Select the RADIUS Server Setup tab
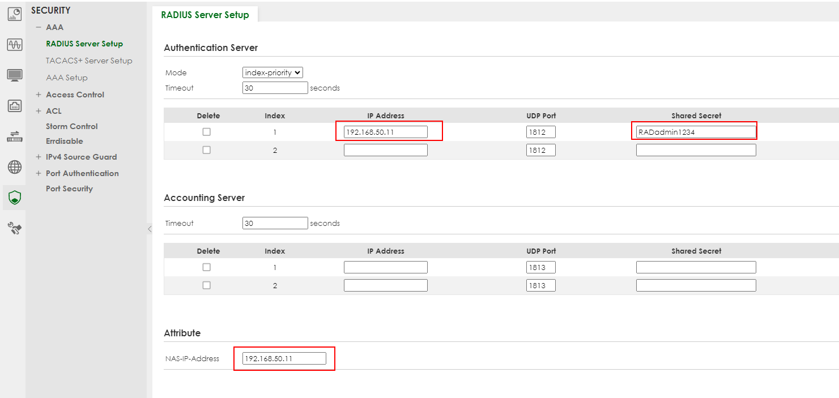 point(205,15)
